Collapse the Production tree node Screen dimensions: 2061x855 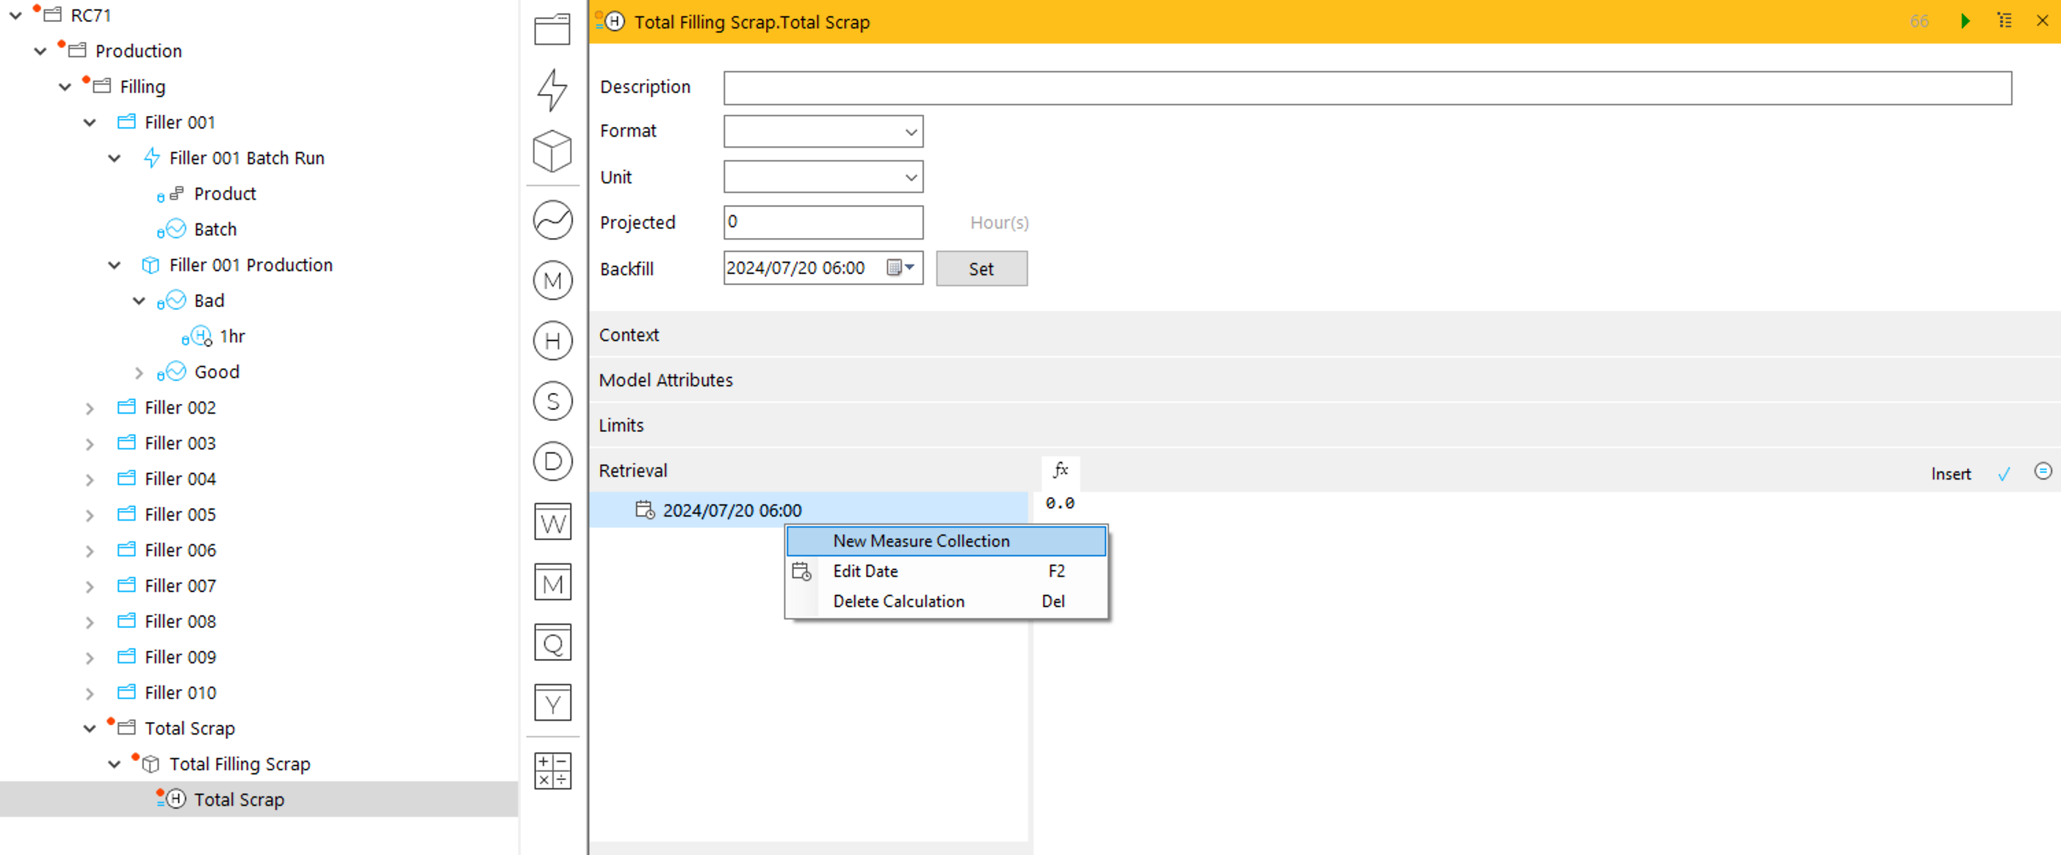coord(40,51)
